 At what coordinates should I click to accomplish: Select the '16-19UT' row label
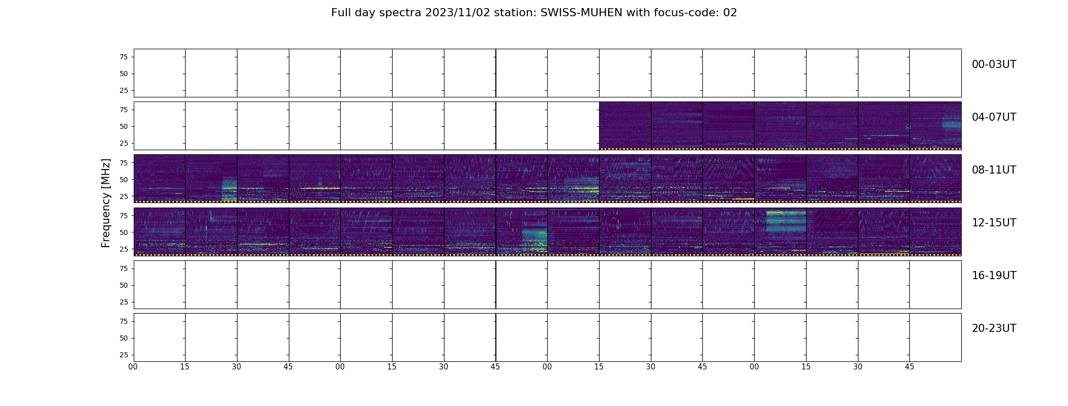(x=994, y=276)
